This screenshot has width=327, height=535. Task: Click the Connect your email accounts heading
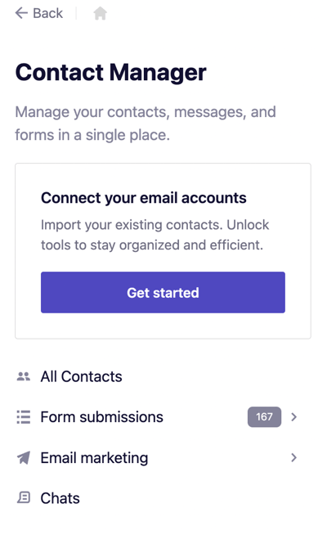click(x=144, y=198)
